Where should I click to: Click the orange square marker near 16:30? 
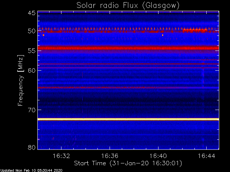[43, 35]
